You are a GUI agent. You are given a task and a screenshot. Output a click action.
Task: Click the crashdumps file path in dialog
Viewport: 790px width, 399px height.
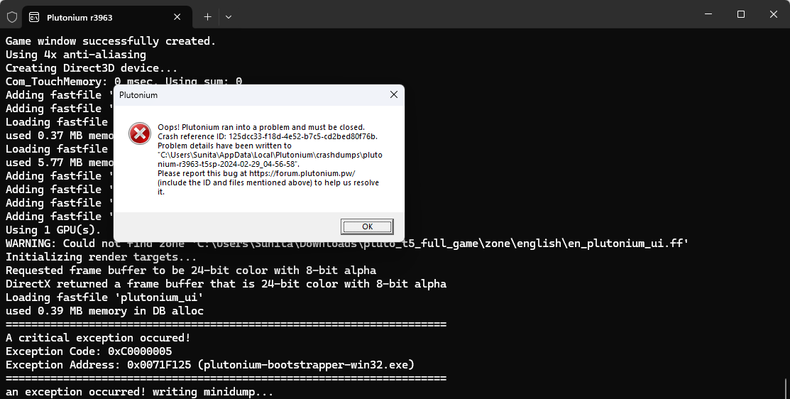click(270, 160)
